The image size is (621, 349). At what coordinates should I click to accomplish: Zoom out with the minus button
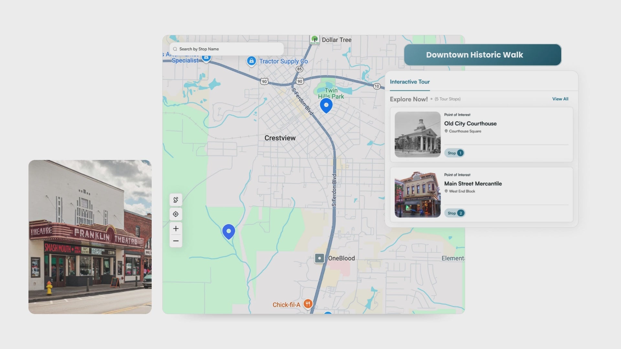[x=176, y=241]
